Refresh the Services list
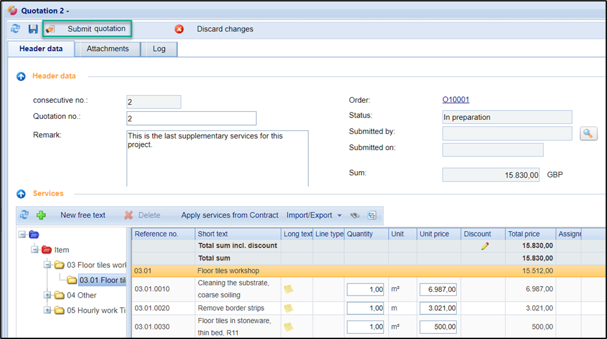The image size is (607, 339). [x=24, y=215]
